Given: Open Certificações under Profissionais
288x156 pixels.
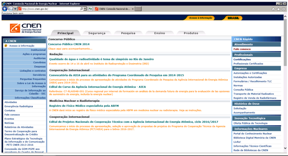Looking at the screenshot, I should coord(242,60).
